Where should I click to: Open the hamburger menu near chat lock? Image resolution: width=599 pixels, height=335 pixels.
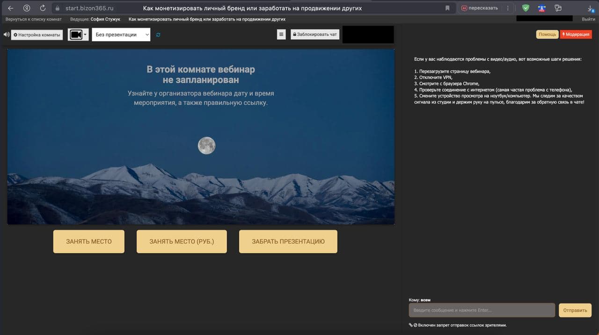[281, 34]
